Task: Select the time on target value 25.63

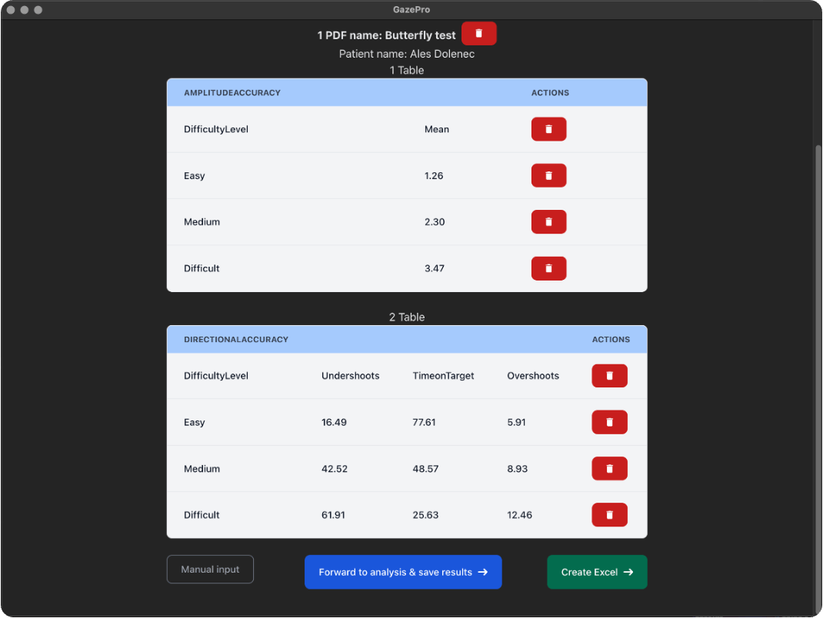Action: (x=425, y=515)
